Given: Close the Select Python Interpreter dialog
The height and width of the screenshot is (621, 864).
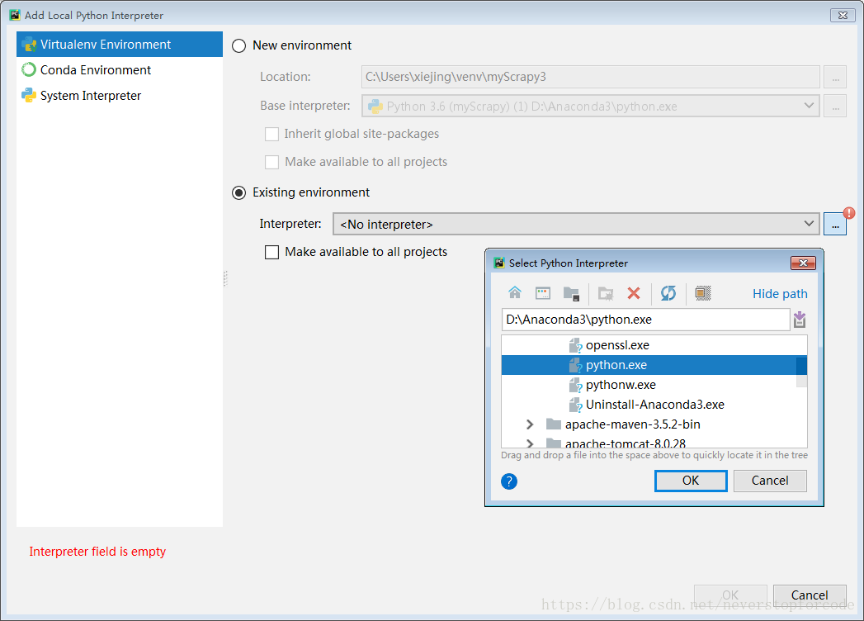Looking at the screenshot, I should click(x=803, y=263).
